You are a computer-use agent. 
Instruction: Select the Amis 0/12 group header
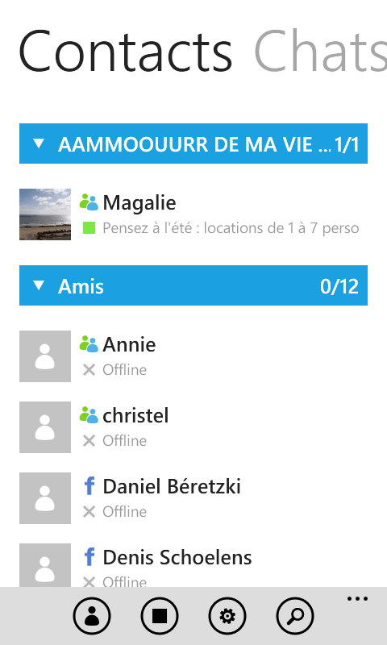[x=193, y=285]
